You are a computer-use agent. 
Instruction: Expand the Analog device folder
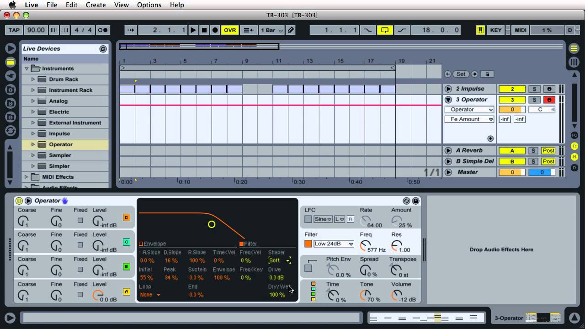click(x=33, y=101)
